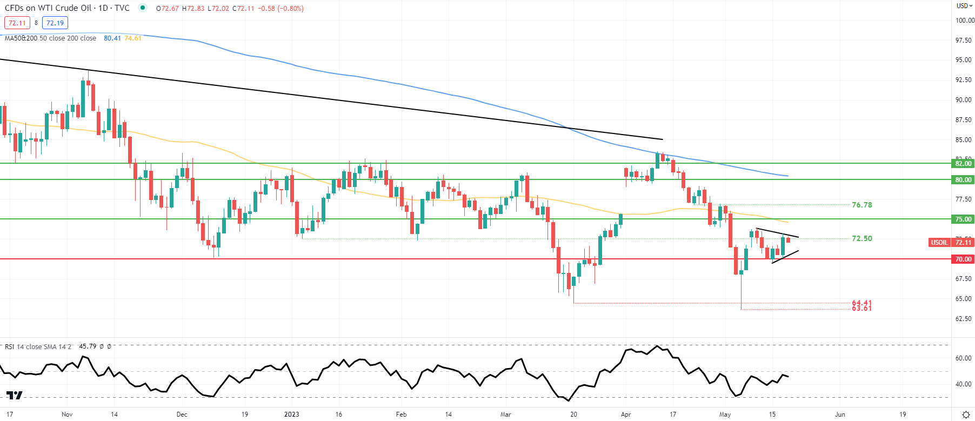Click the spread value 8

(x=36, y=23)
